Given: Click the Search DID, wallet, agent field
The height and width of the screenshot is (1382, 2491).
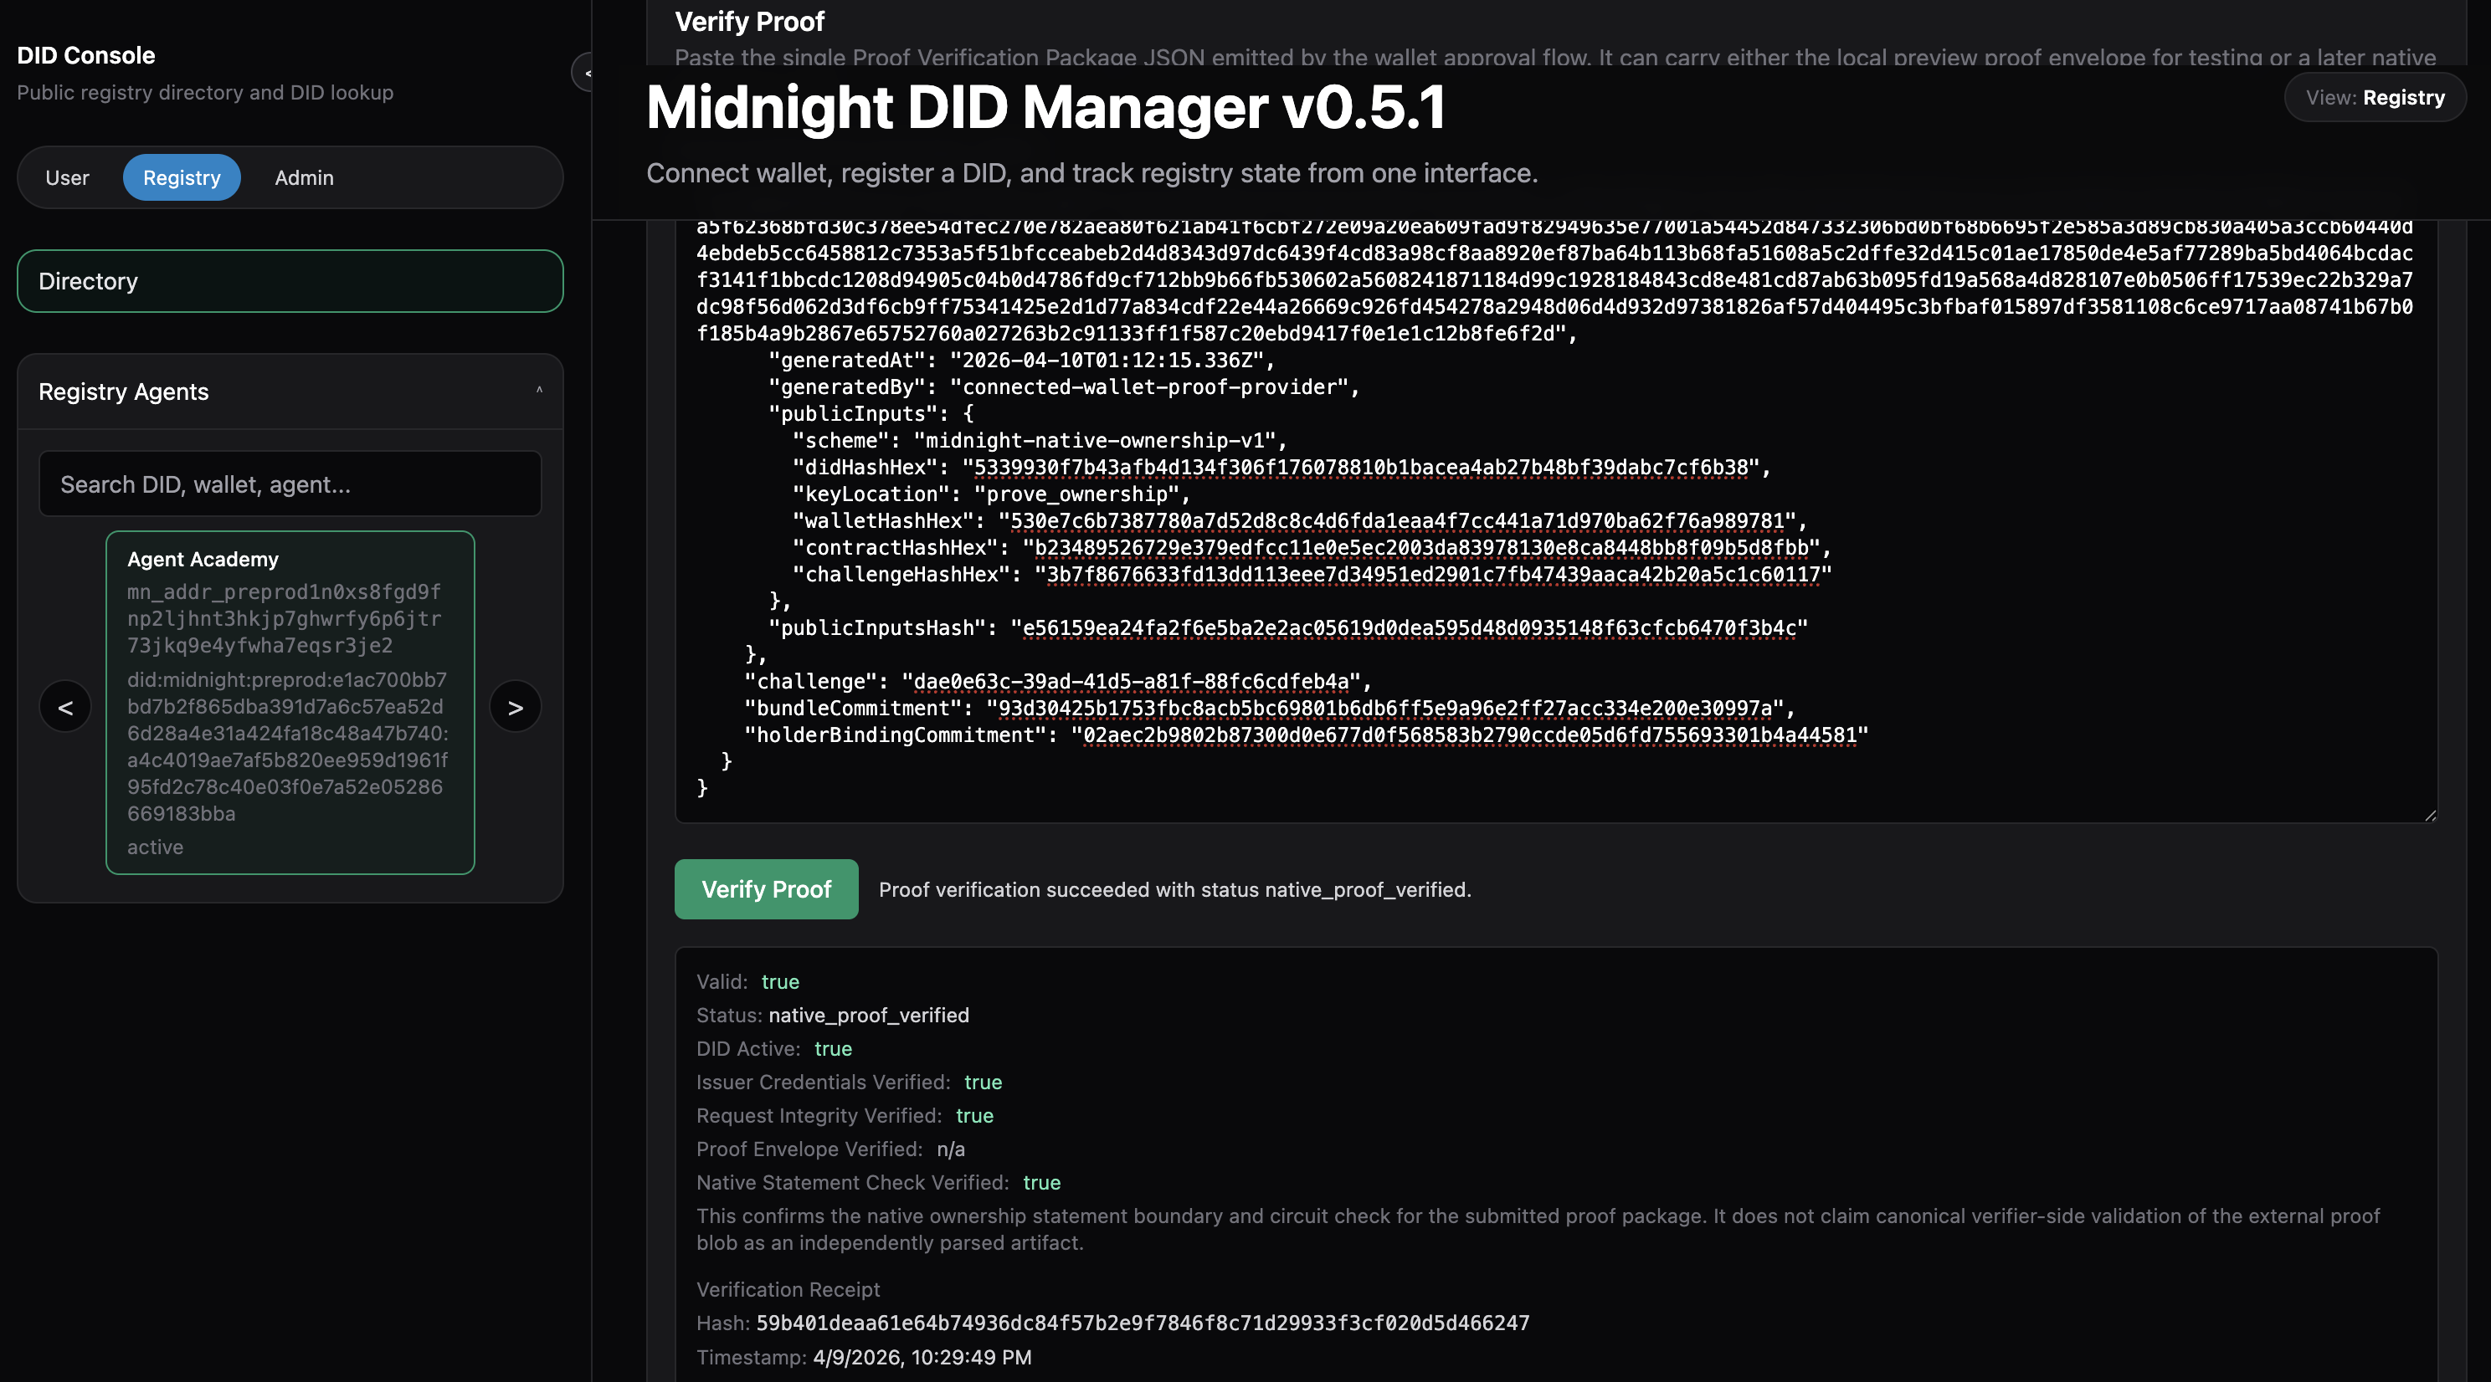Looking at the screenshot, I should pyautogui.click(x=290, y=484).
